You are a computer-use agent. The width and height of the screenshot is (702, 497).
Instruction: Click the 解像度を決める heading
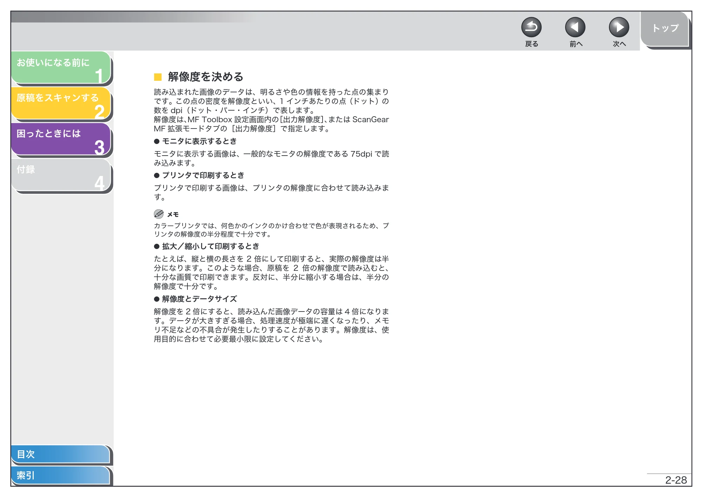(205, 77)
